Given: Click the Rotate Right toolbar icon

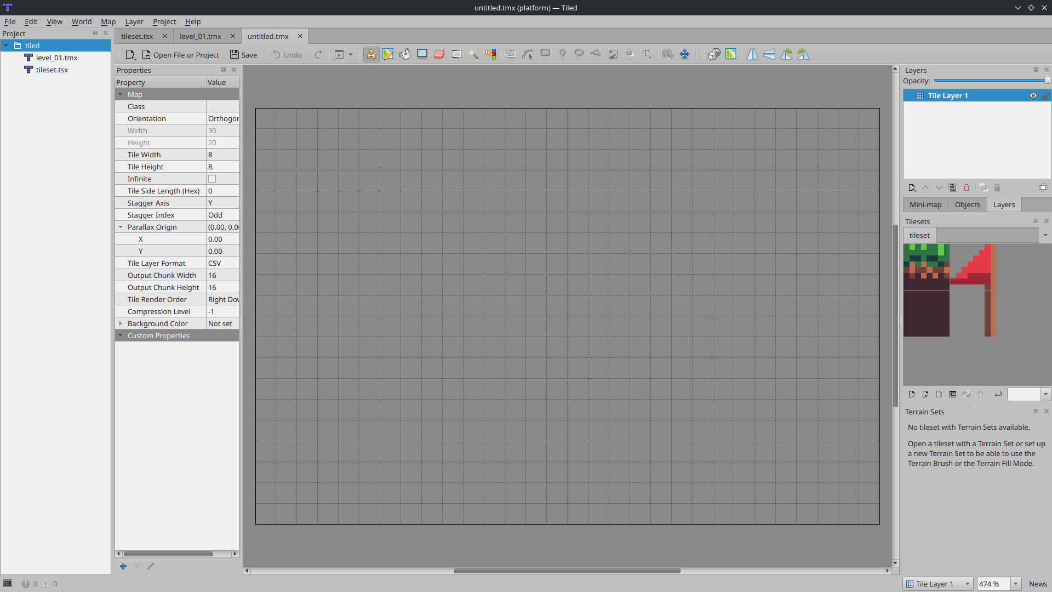Looking at the screenshot, I should coord(803,54).
